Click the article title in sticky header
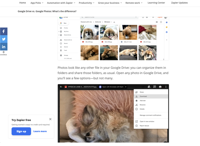Screen dimensions: 200x146 click(x=47, y=11)
